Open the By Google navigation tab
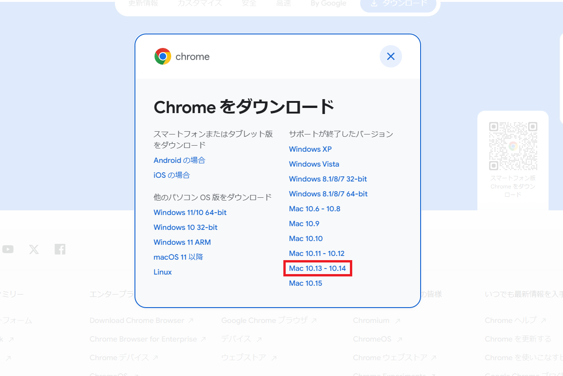This screenshot has height=376, width=563. click(x=328, y=3)
